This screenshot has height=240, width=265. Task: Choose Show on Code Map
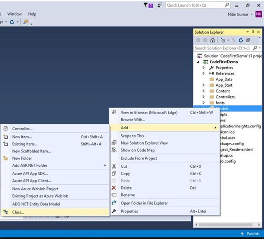coord(165,150)
